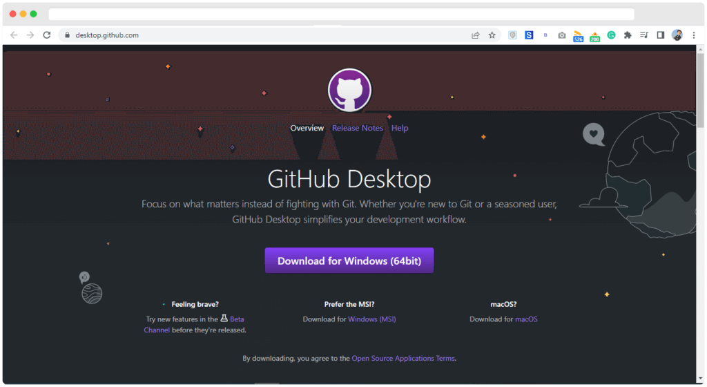
Task: Open the Open Source Applications Terms link
Action: pyautogui.click(x=403, y=359)
